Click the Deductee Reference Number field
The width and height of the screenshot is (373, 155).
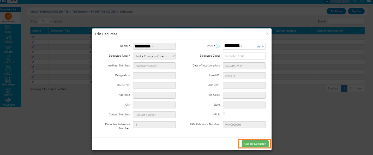click(x=154, y=125)
